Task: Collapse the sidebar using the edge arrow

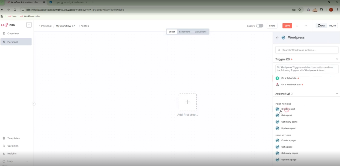Action: (x=33, y=104)
